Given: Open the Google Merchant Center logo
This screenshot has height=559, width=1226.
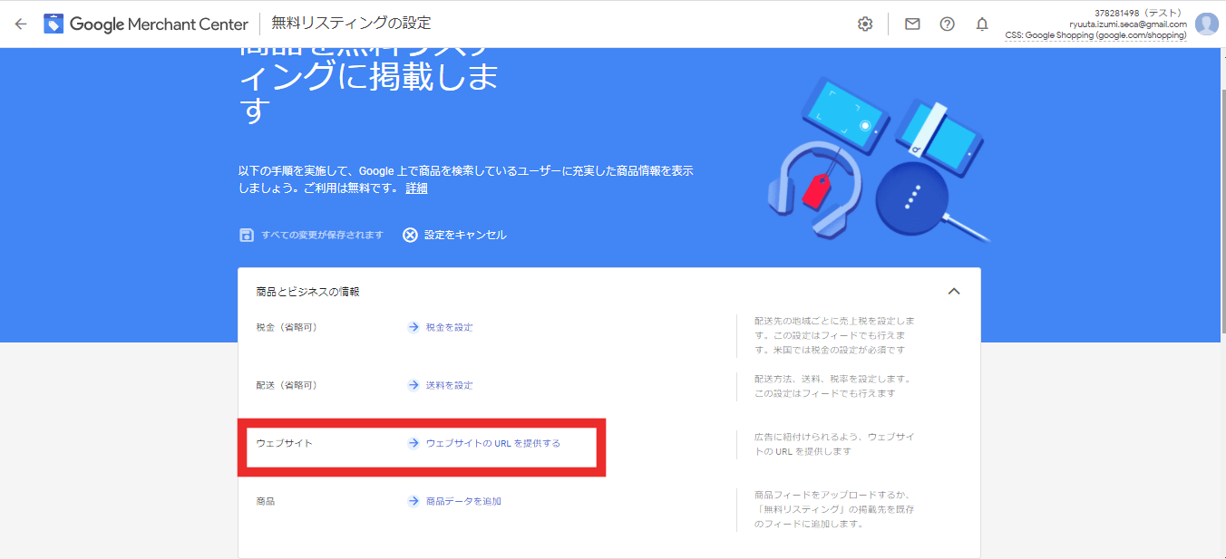Looking at the screenshot, I should coord(146,24).
